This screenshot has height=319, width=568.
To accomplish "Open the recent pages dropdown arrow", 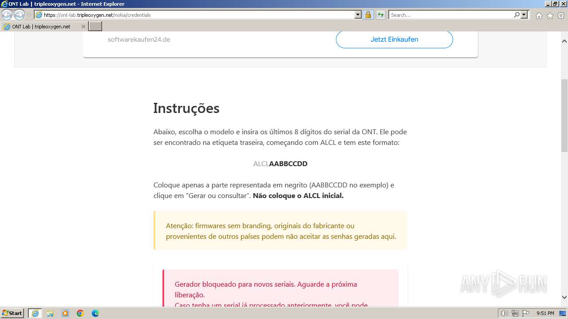I will click(x=29, y=15).
